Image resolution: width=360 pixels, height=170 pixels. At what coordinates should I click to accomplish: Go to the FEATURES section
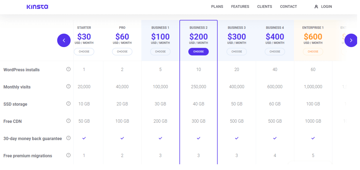[x=240, y=6]
